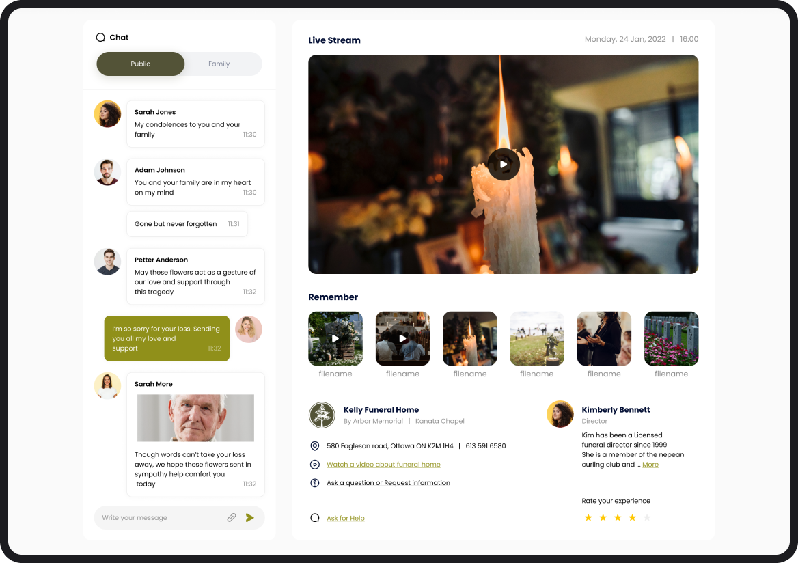The height and width of the screenshot is (563, 798).
Task: Play the Live Stream candle video
Action: pos(504,164)
